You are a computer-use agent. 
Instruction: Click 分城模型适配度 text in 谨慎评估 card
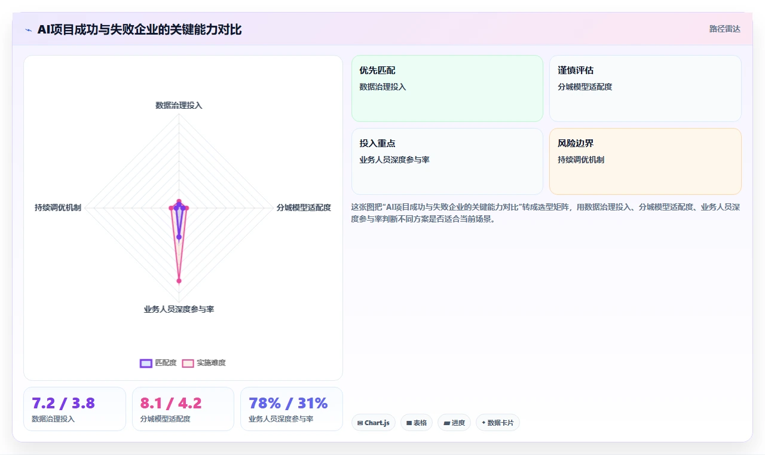pyautogui.click(x=585, y=87)
